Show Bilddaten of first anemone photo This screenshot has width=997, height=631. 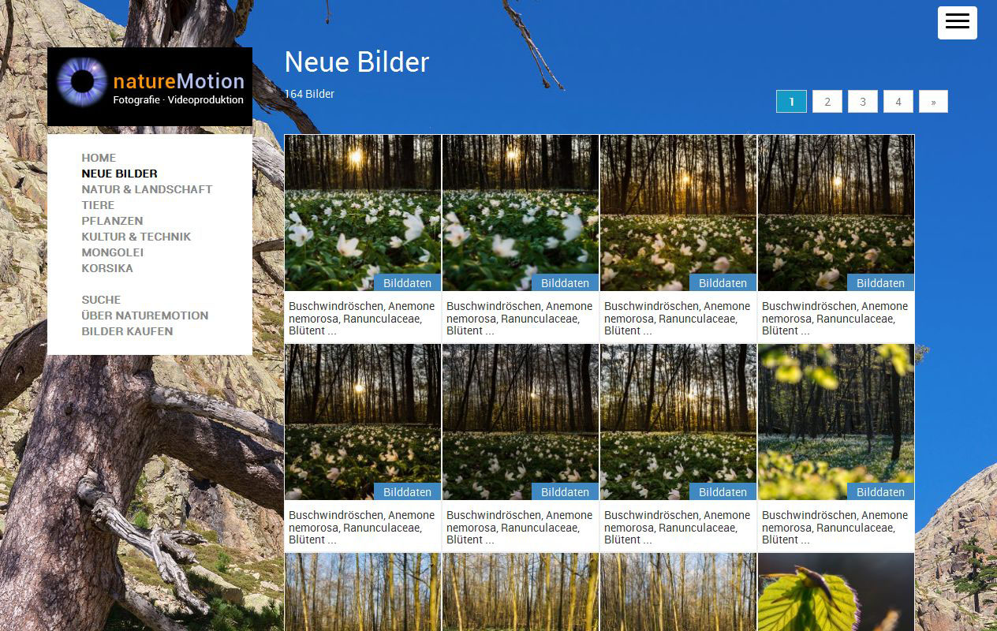407,283
